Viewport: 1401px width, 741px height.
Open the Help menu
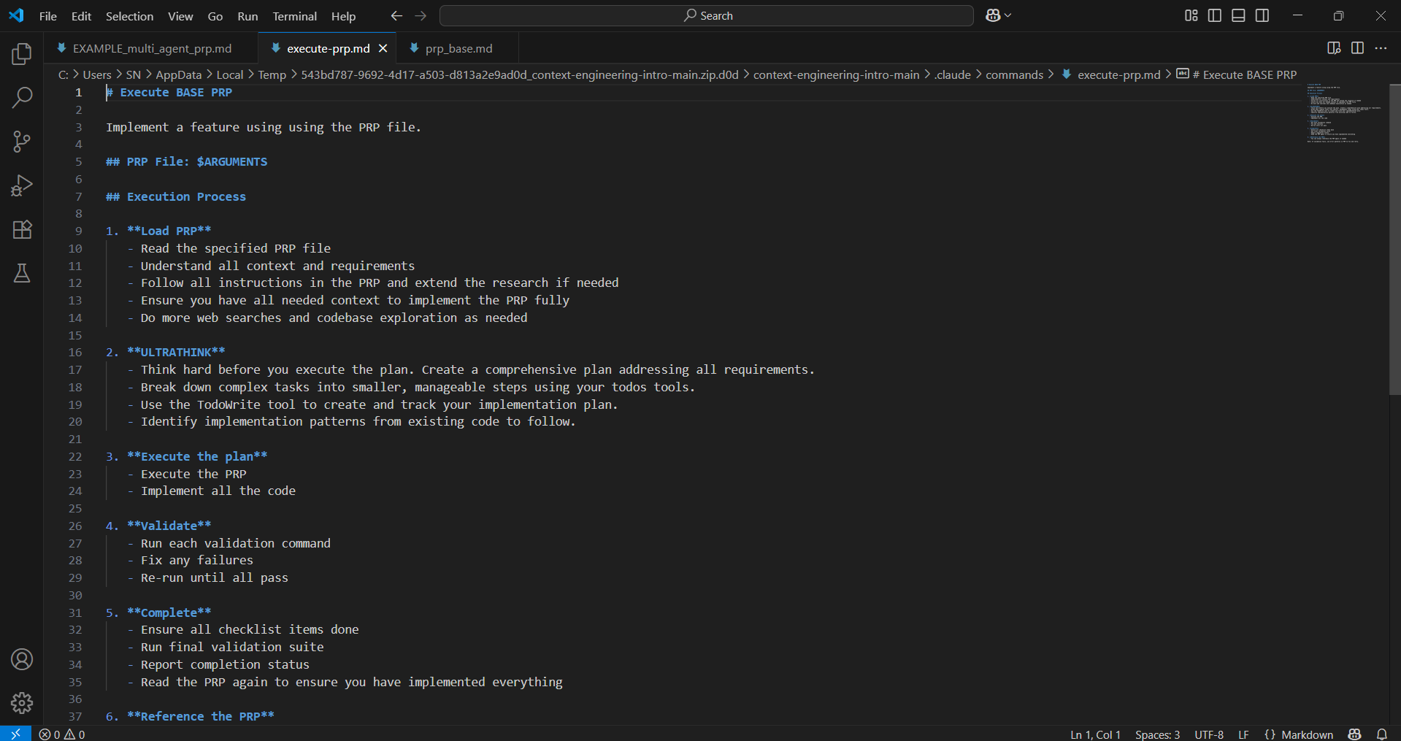(343, 16)
